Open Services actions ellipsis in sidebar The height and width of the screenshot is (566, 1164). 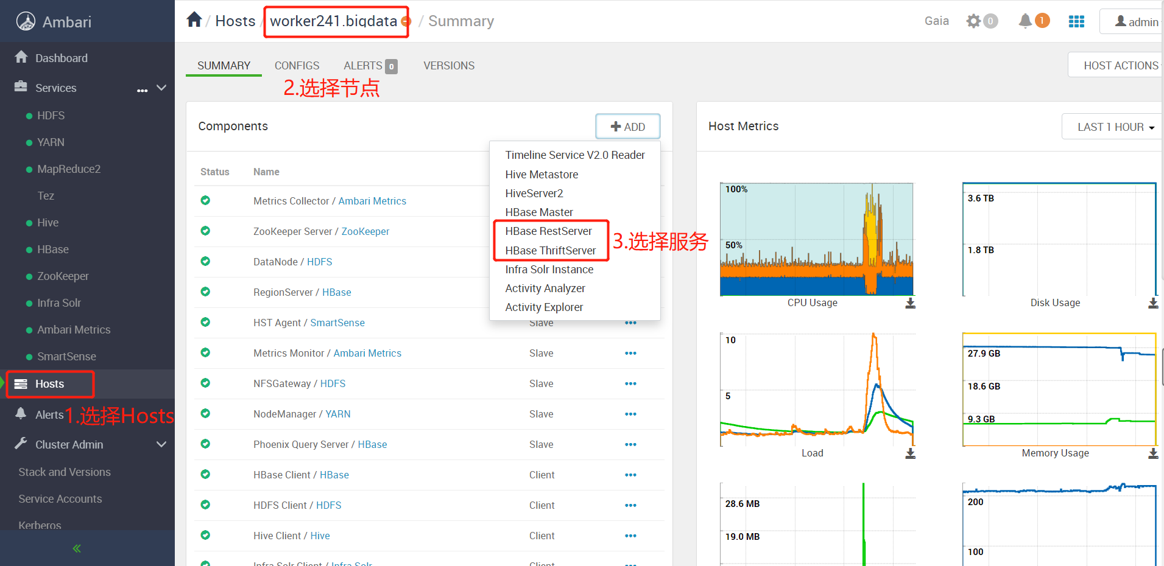point(143,90)
